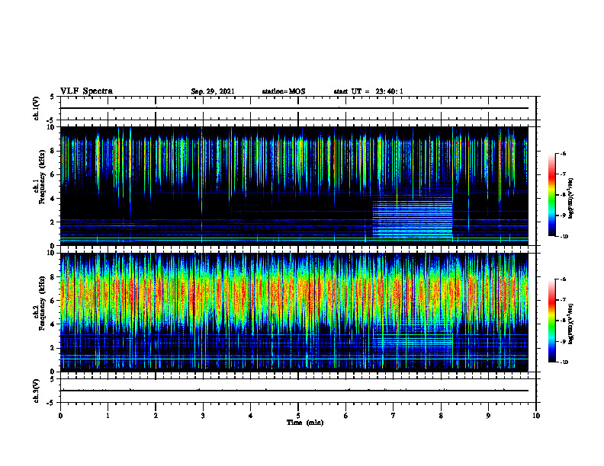Click the ch.1 spectrogram color scale bar

coord(551,195)
